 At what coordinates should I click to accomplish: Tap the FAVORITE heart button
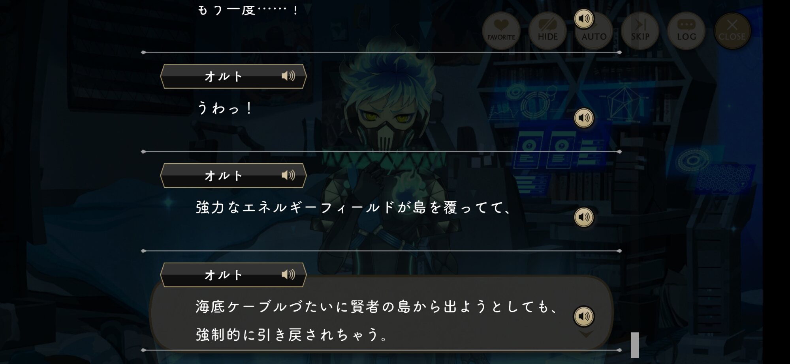pyautogui.click(x=501, y=30)
